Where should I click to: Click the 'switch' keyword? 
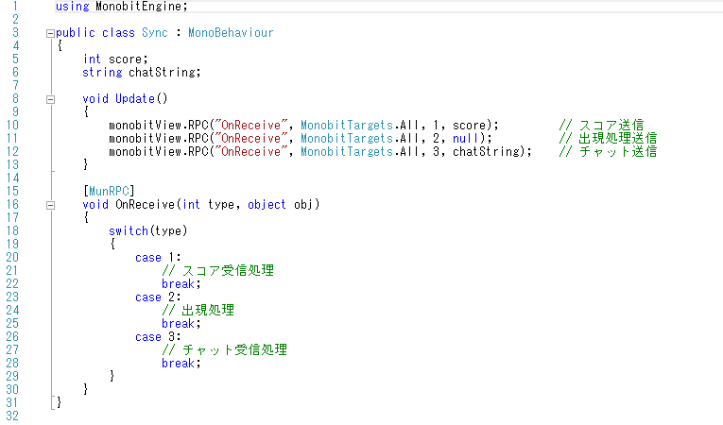click(129, 231)
